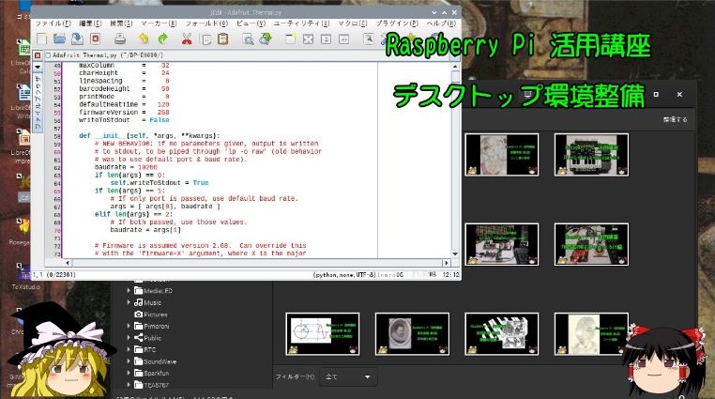The height and width of the screenshot is (399, 715).
Task: Click the editor's horizontal scrollbar track
Action: [x=256, y=263]
